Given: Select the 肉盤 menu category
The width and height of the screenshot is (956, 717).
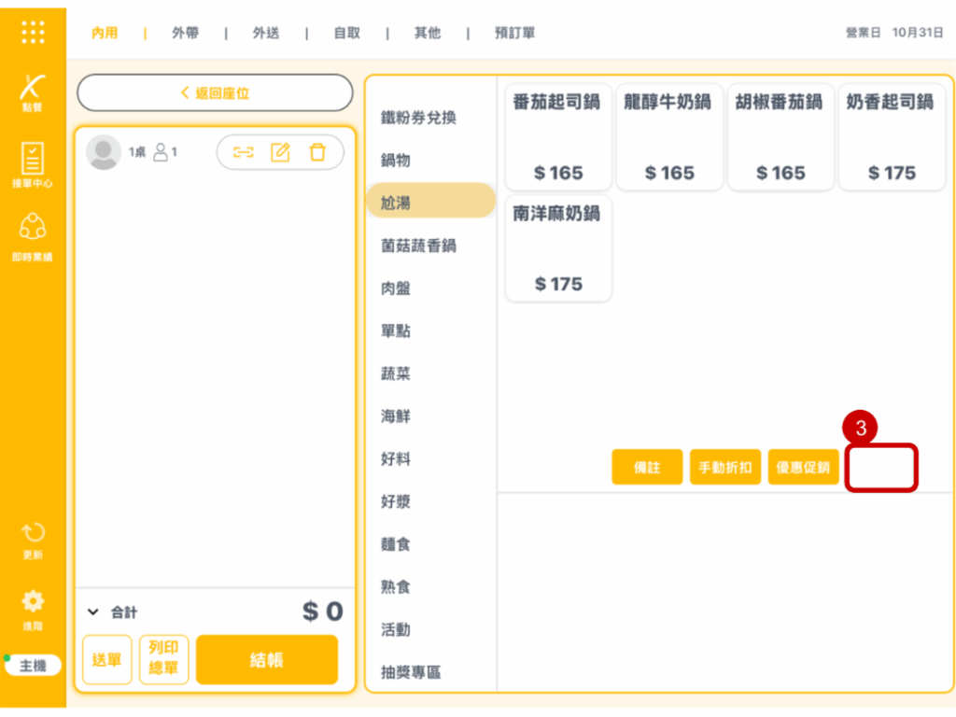Looking at the screenshot, I should 396,288.
